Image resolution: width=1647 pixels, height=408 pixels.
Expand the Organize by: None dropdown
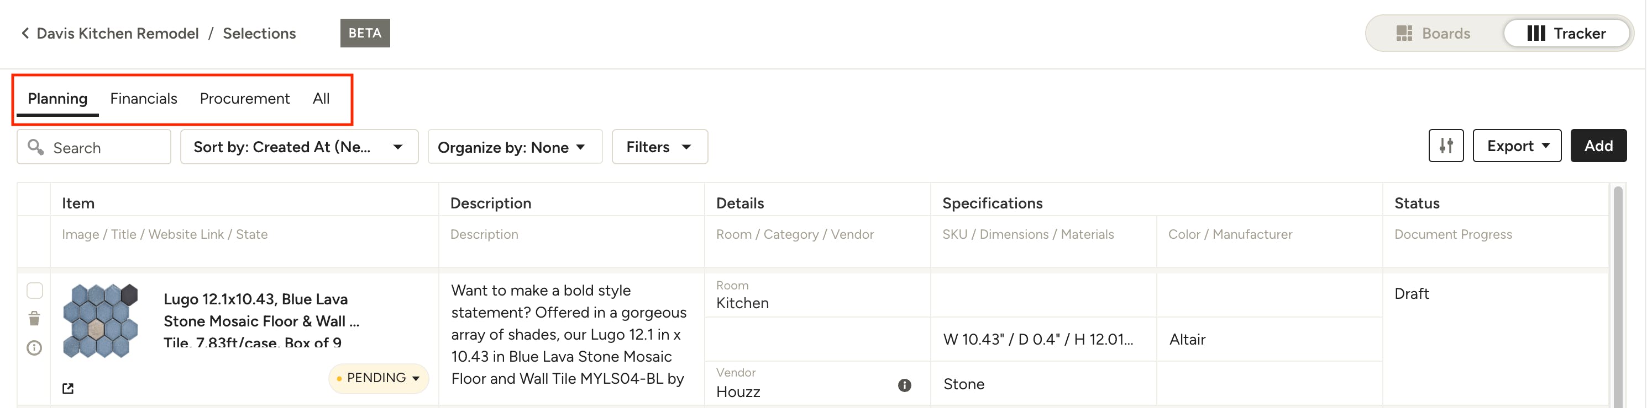(x=515, y=147)
